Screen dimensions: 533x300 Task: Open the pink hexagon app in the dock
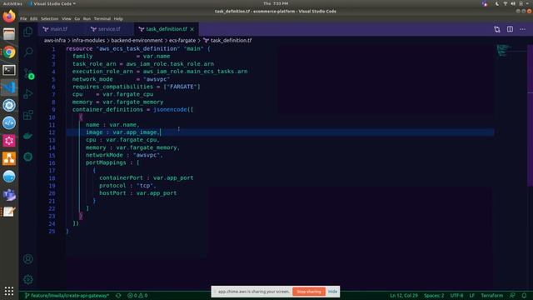pos(9,141)
